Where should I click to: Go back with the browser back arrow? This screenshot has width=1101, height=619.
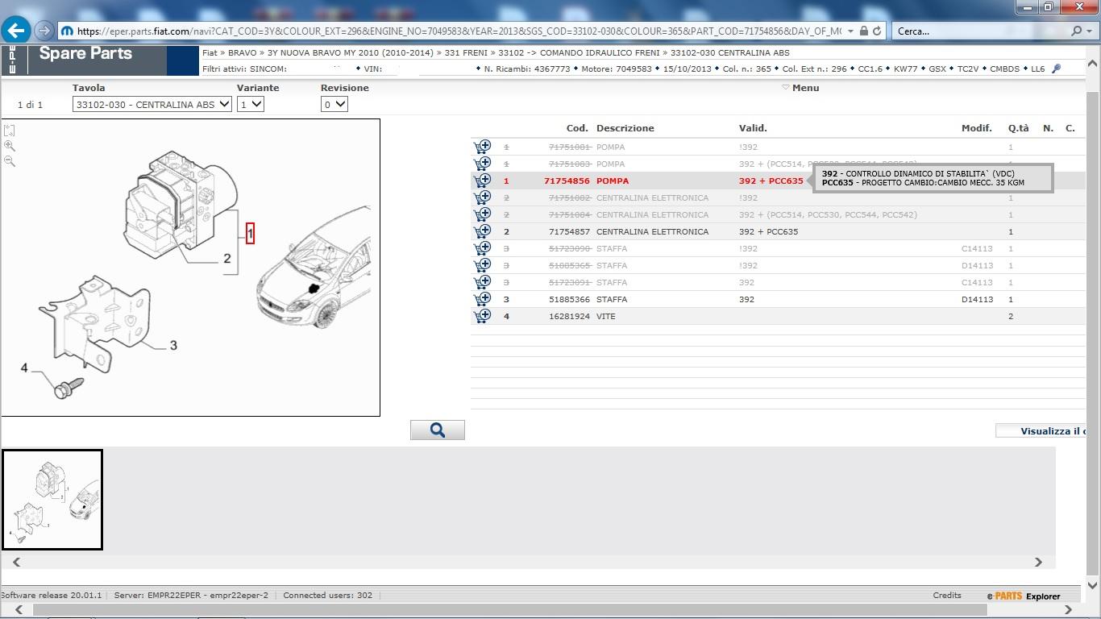pyautogui.click(x=16, y=31)
